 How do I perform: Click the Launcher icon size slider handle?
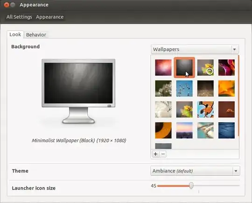point(191,185)
